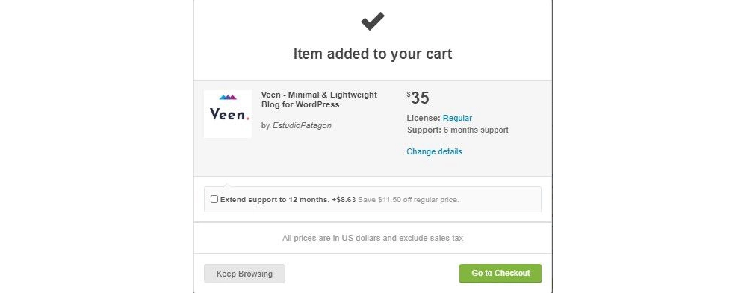Click the Extend support to 12 months label
The height and width of the screenshot is (293, 747).
(275, 200)
